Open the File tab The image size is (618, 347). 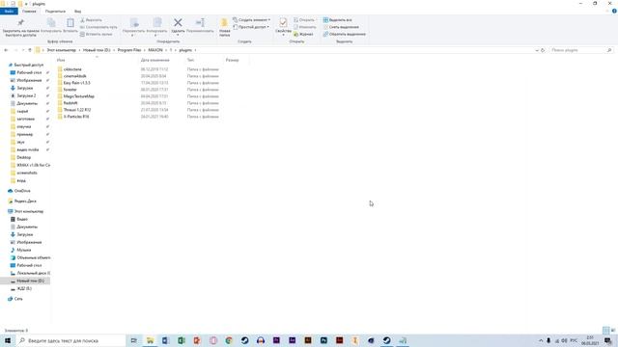coord(9,12)
